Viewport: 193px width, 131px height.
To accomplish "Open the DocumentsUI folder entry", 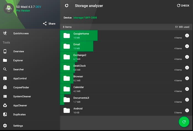I will [x=126, y=100].
